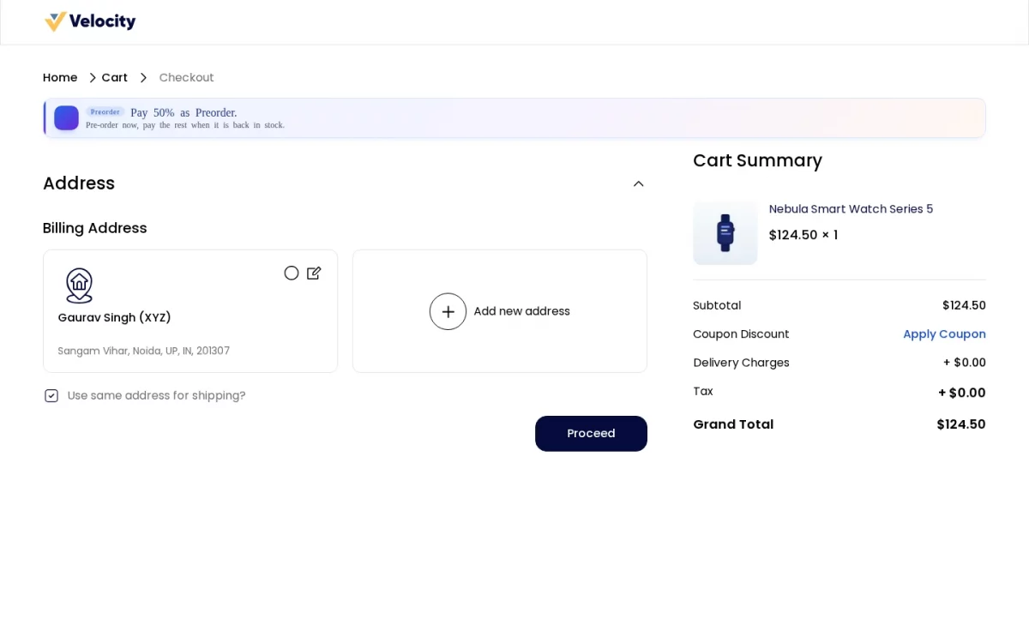Click the Preorder badge label

tap(105, 111)
